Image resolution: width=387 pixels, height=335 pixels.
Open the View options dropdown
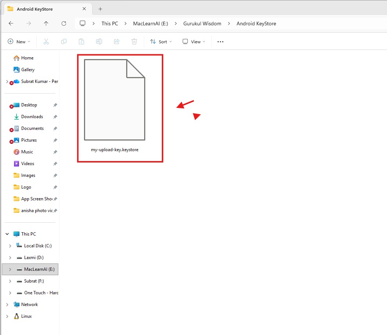pyautogui.click(x=194, y=42)
